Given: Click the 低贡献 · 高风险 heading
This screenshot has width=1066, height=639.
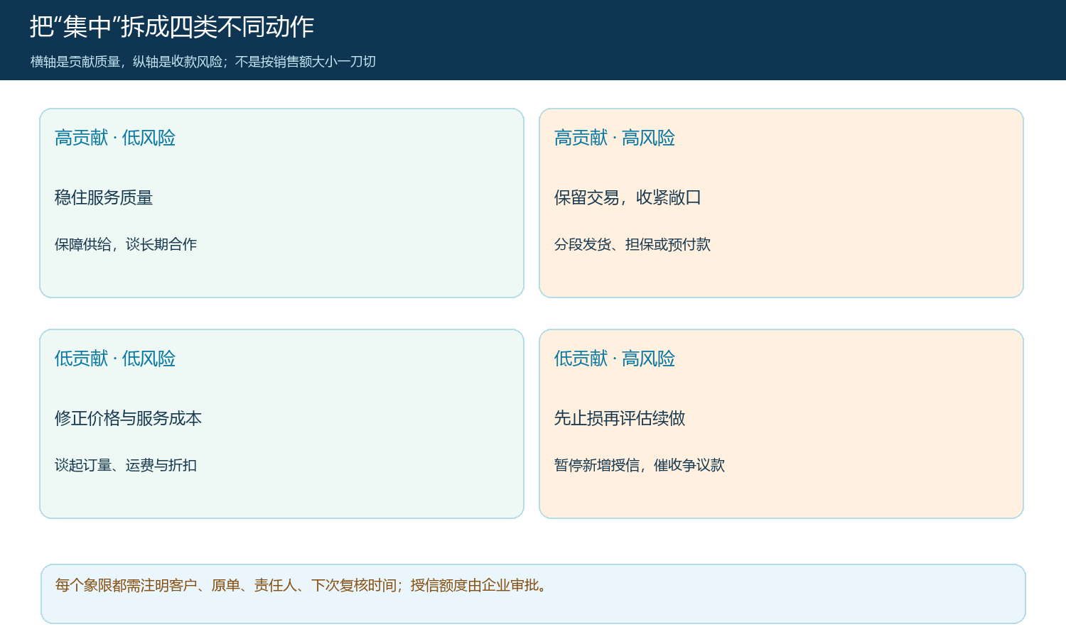Looking at the screenshot, I should [615, 359].
